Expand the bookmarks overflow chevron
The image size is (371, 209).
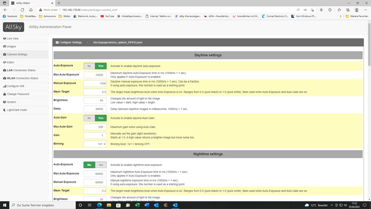click(x=340, y=16)
